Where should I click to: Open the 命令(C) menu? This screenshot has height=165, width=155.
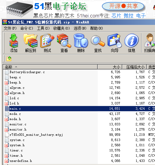[x=27, y=28]
